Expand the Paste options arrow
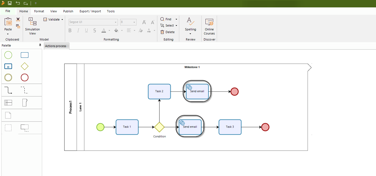Screen dimensions: 376x176 click(8, 34)
